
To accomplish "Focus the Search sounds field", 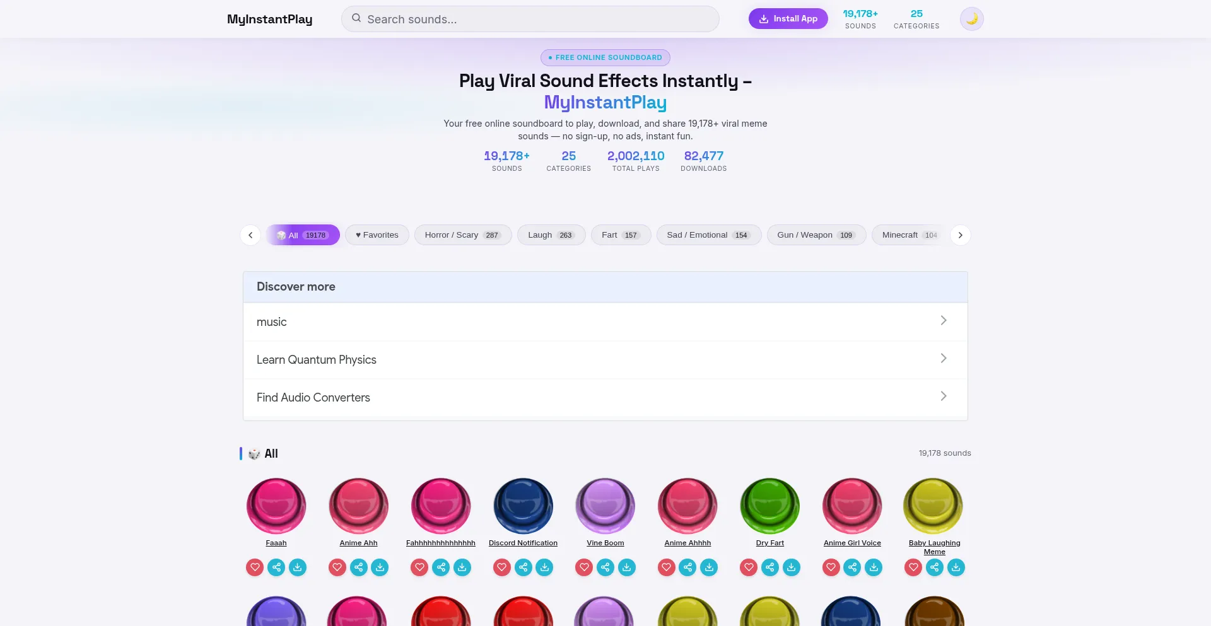I will point(530,19).
